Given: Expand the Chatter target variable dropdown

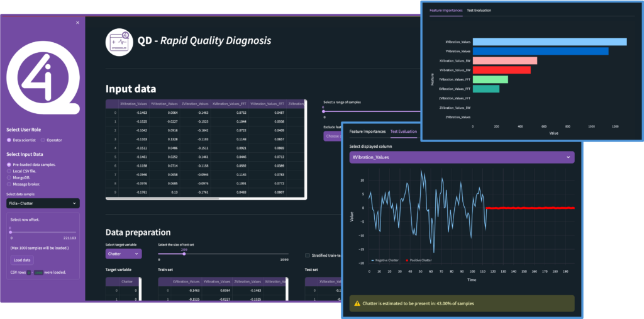Looking at the screenshot, I should point(123,254).
